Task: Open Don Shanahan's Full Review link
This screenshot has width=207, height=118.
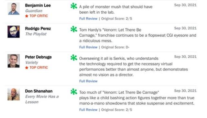Action: [88, 110]
